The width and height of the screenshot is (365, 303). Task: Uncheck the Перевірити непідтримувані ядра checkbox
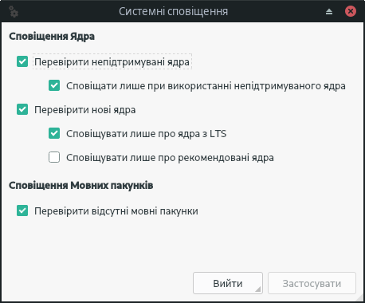[22, 61]
